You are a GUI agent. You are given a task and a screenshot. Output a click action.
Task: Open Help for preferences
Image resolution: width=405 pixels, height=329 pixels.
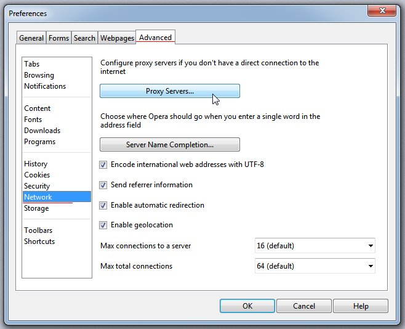coord(361,306)
